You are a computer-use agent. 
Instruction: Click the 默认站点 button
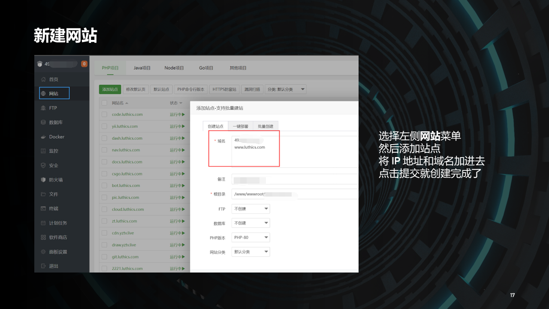[161, 89]
